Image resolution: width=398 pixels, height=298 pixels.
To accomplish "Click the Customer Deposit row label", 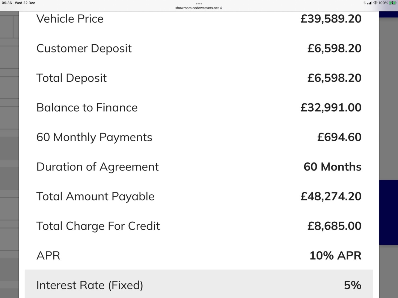I will (84, 49).
